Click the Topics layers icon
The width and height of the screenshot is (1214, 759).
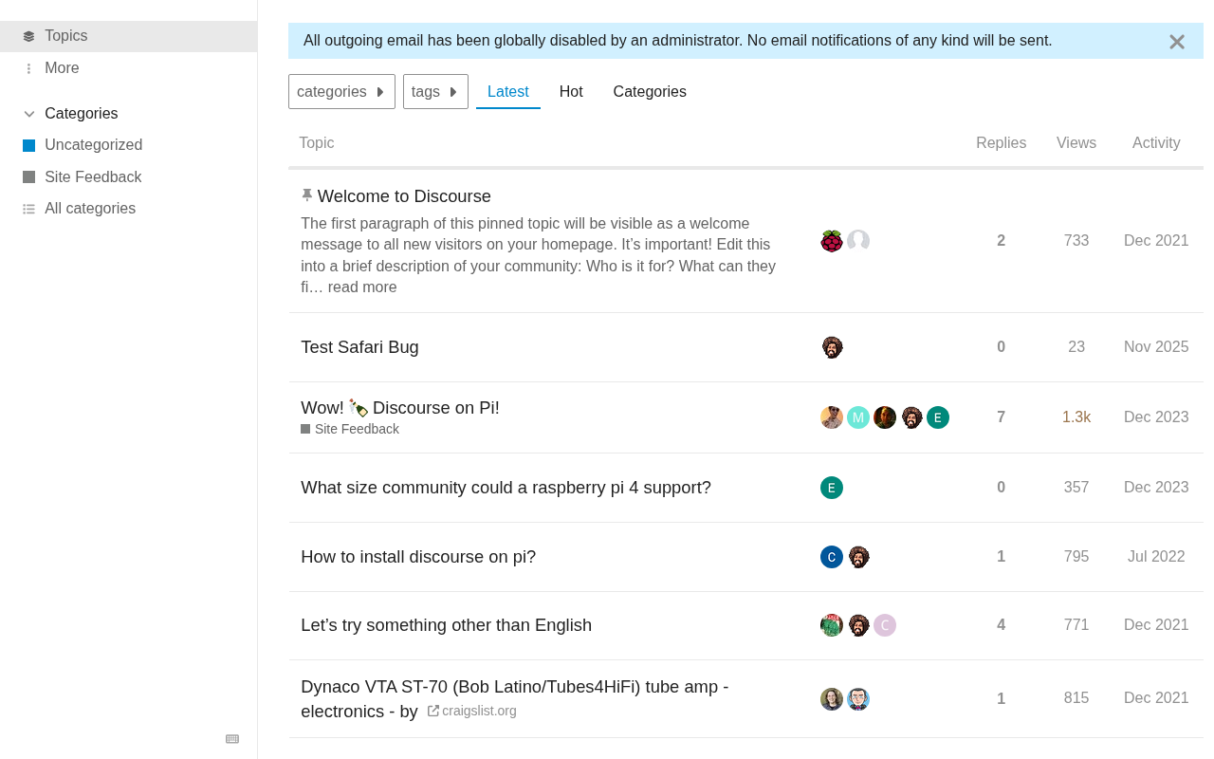pyautogui.click(x=28, y=36)
